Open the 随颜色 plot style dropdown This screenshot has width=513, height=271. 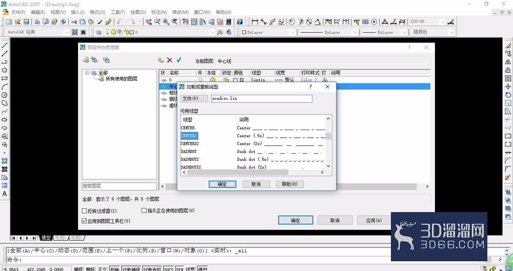pos(452,32)
